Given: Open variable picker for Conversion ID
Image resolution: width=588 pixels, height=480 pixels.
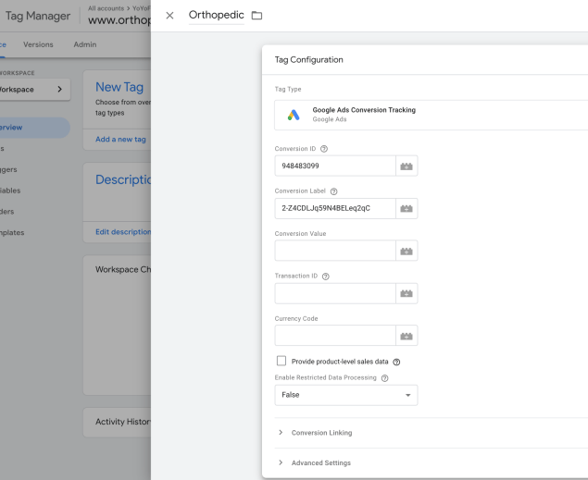Looking at the screenshot, I should (407, 166).
